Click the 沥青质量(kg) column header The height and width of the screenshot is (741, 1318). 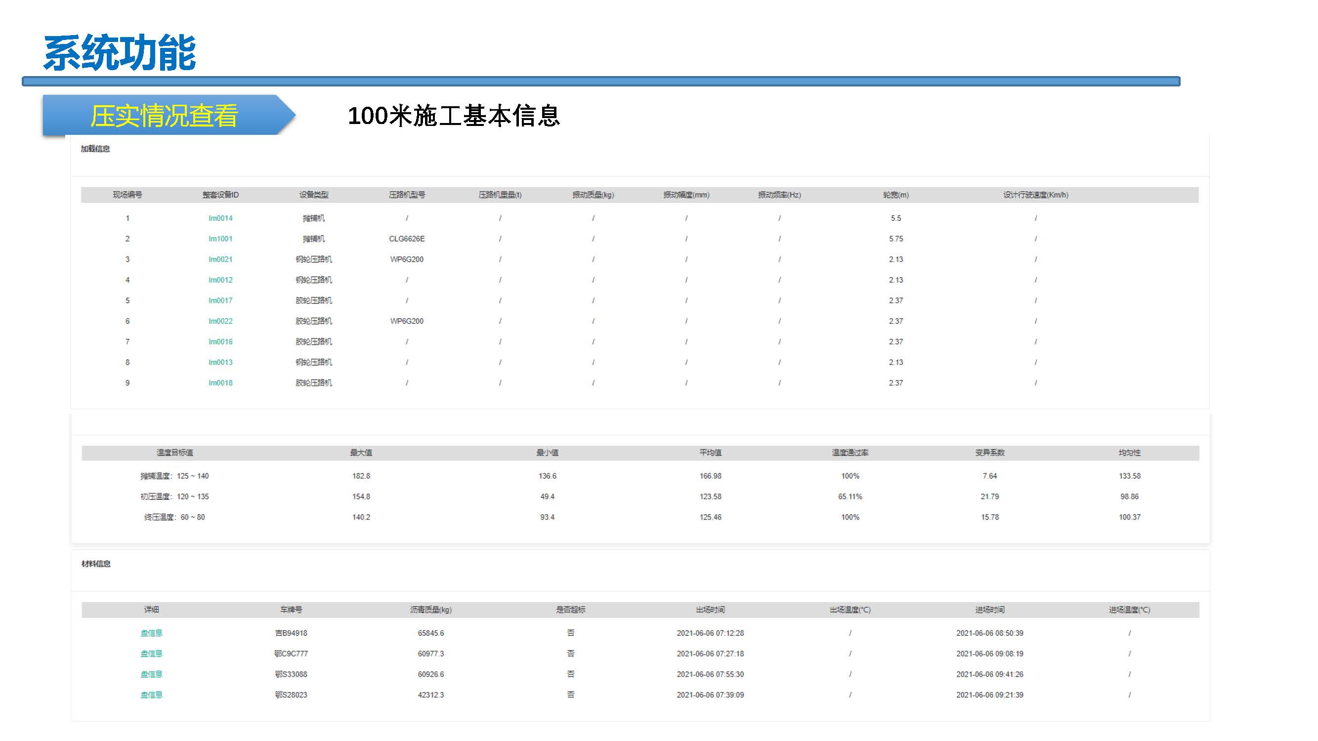(x=431, y=610)
